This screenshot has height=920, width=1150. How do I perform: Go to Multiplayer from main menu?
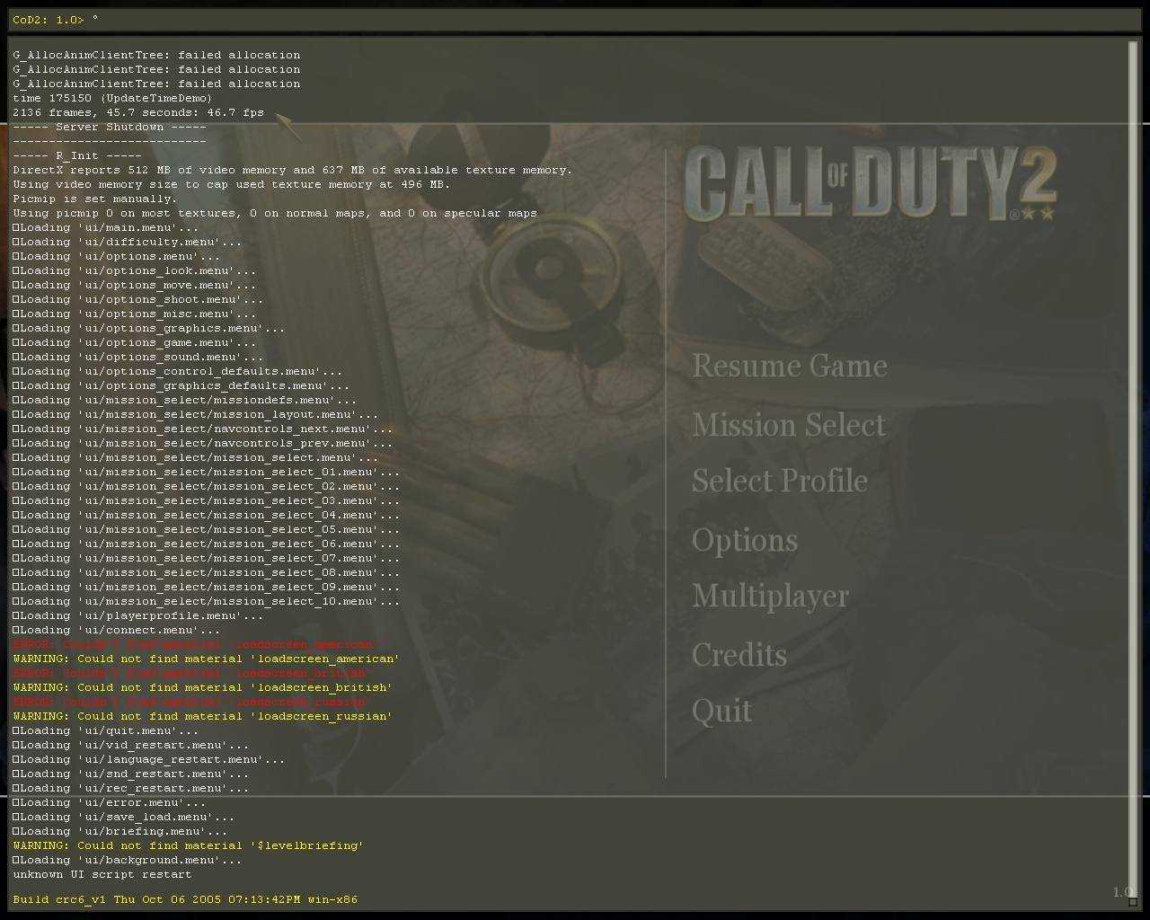[770, 597]
